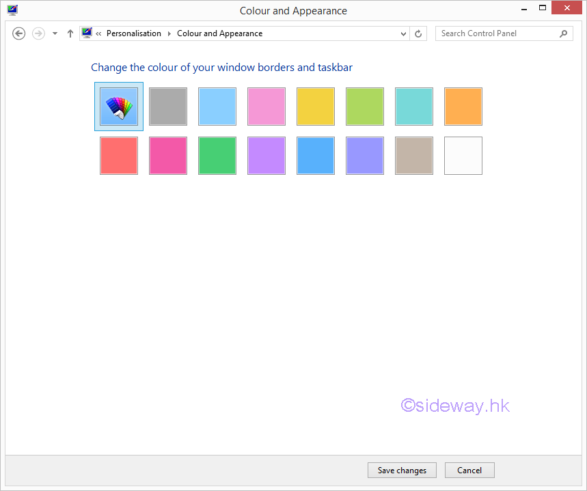Viewport: 587px width, 491px height.
Task: Open the title bar system menu icon
Action: (12, 10)
